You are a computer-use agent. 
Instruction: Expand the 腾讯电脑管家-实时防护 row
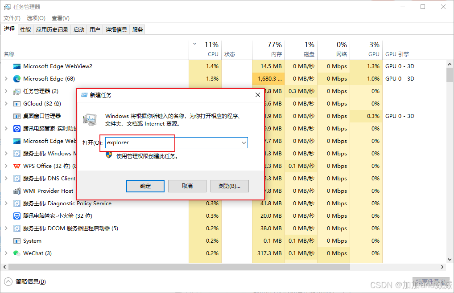6,128
